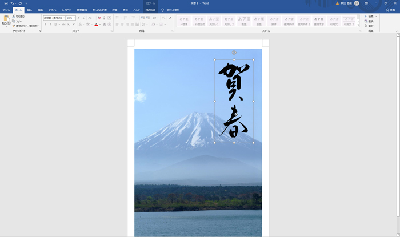Click the Format Painter (書式のコピー) brush

click(26, 25)
